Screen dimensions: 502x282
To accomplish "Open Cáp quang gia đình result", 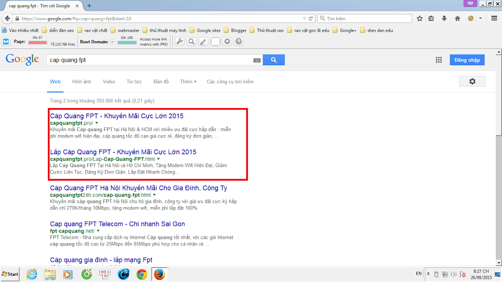I will (x=101, y=260).
